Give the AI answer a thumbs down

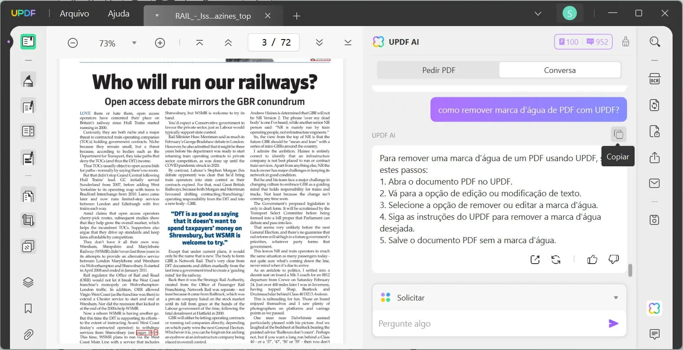click(614, 260)
